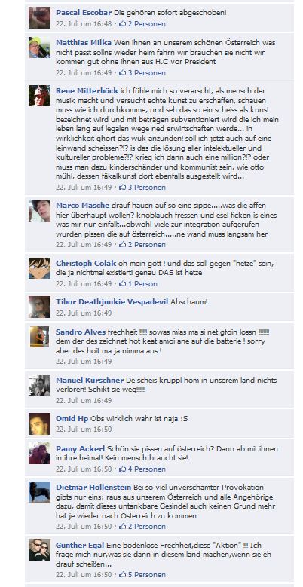Viewport: 303px width, 587px height.
Task: Click Dietmar Hollenstein's dog avatar
Action: (39, 492)
